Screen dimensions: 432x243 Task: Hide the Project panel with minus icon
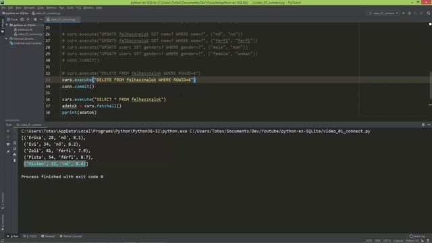[x=41, y=20]
